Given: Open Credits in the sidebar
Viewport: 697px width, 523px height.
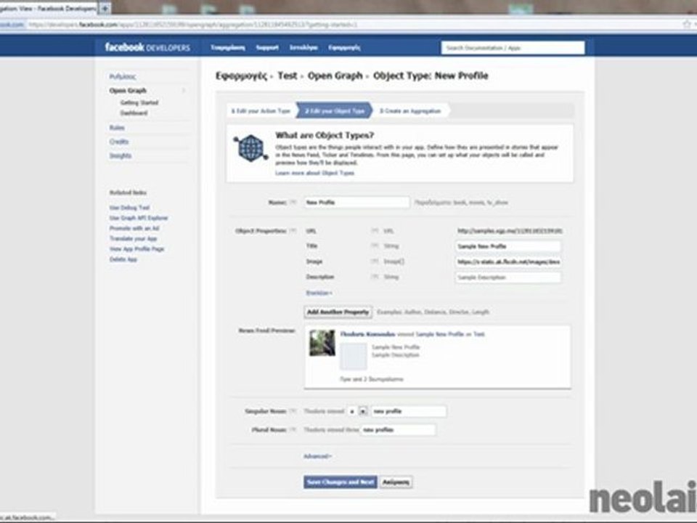Looking at the screenshot, I should point(118,142).
